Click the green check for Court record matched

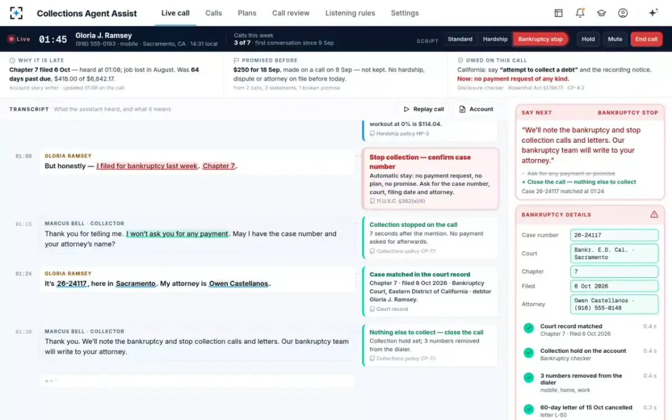[x=528, y=328]
